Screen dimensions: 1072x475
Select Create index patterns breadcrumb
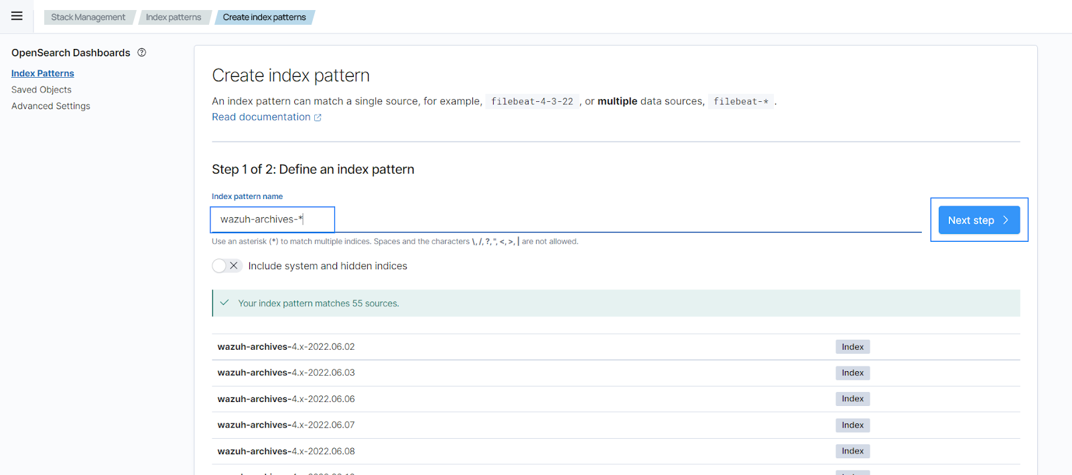pyautogui.click(x=264, y=17)
